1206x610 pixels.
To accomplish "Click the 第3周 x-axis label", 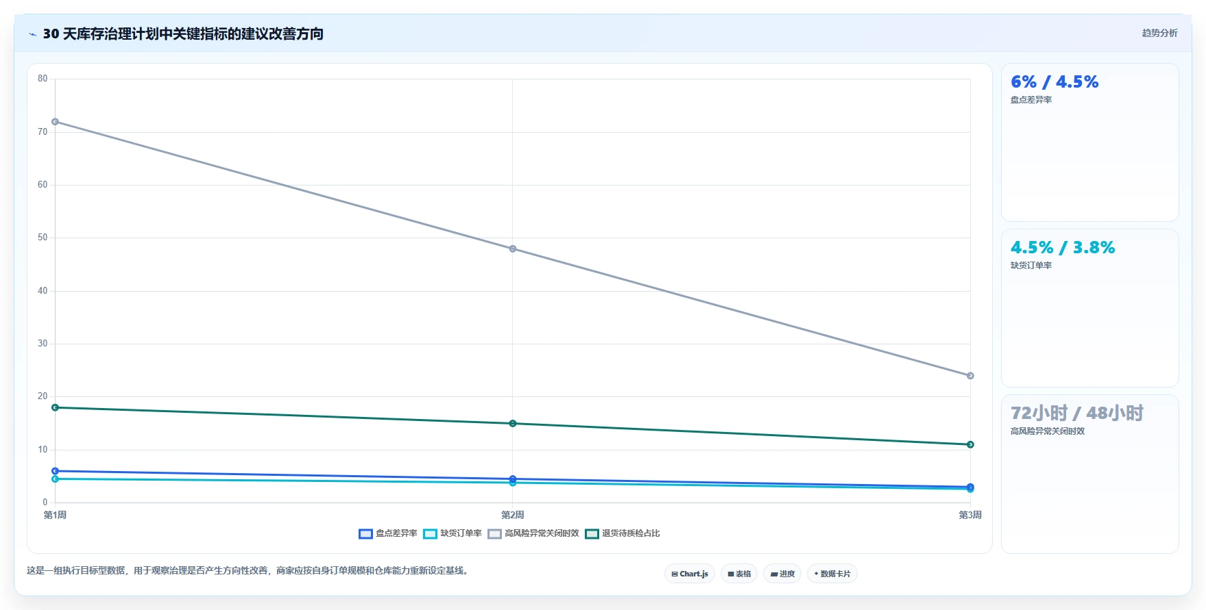I will click(x=969, y=515).
